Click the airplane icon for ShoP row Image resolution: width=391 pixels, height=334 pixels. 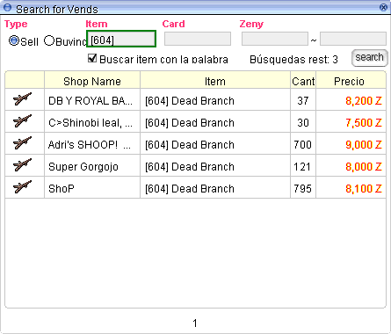click(22, 187)
